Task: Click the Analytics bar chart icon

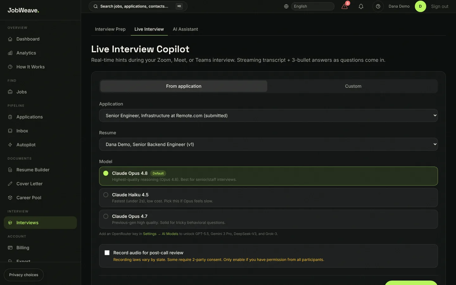Action: tap(10, 53)
